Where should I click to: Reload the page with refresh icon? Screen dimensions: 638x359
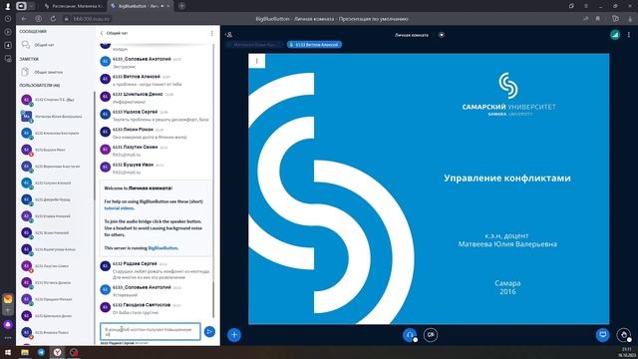53,19
